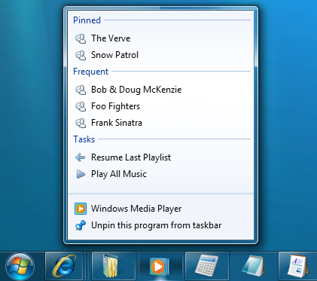Open Notepad from the taskbar
The image size is (317, 281).
[x=254, y=267]
